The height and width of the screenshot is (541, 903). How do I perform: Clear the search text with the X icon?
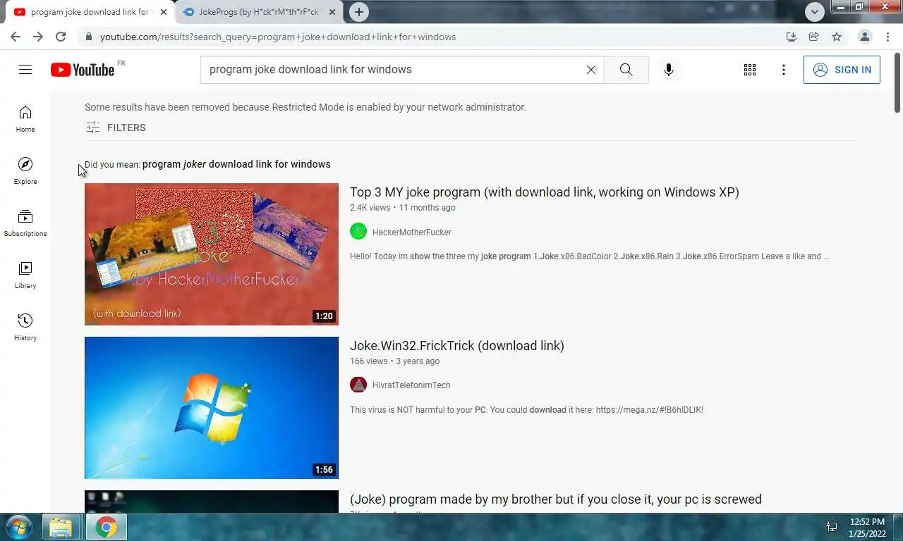(591, 70)
